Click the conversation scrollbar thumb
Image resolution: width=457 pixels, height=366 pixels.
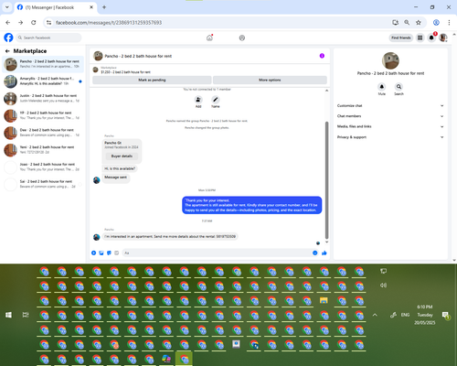click(x=326, y=180)
